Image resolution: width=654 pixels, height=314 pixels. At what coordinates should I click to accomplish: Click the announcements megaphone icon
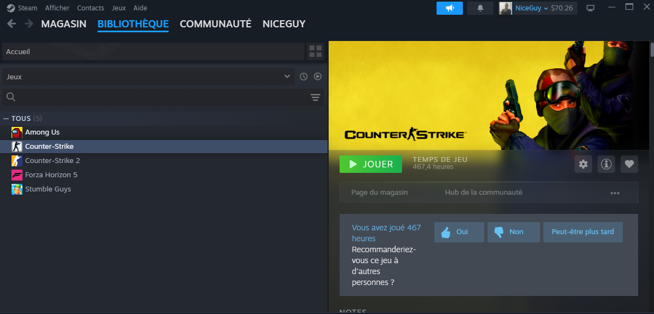pyautogui.click(x=449, y=8)
